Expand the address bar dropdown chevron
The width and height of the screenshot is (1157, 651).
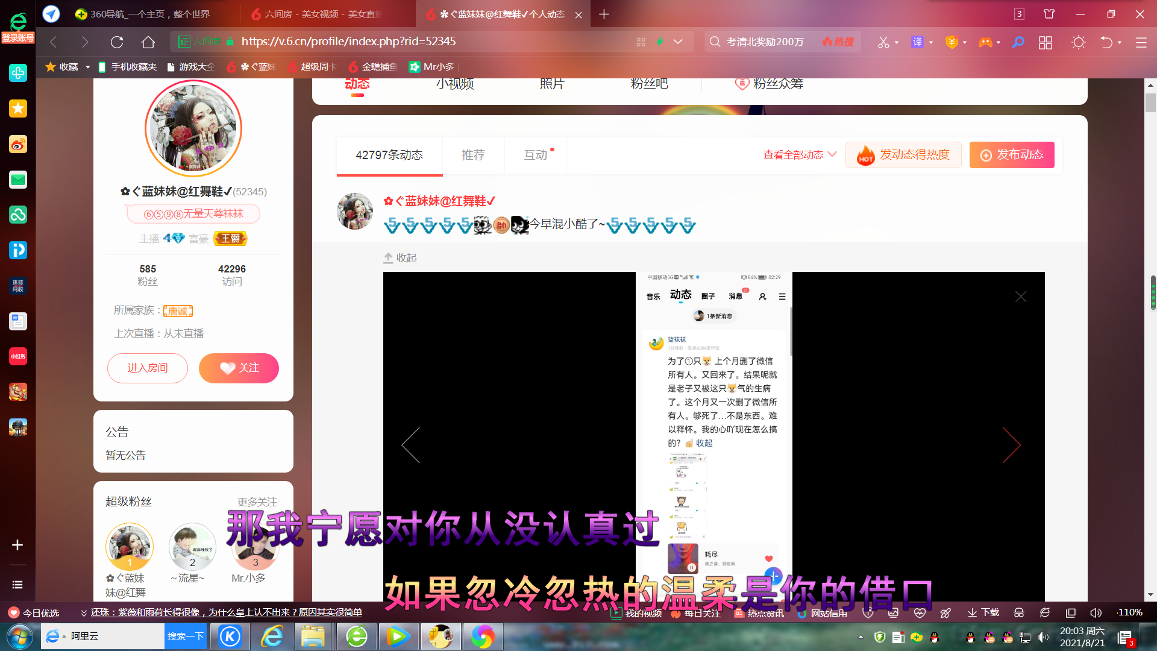678,42
